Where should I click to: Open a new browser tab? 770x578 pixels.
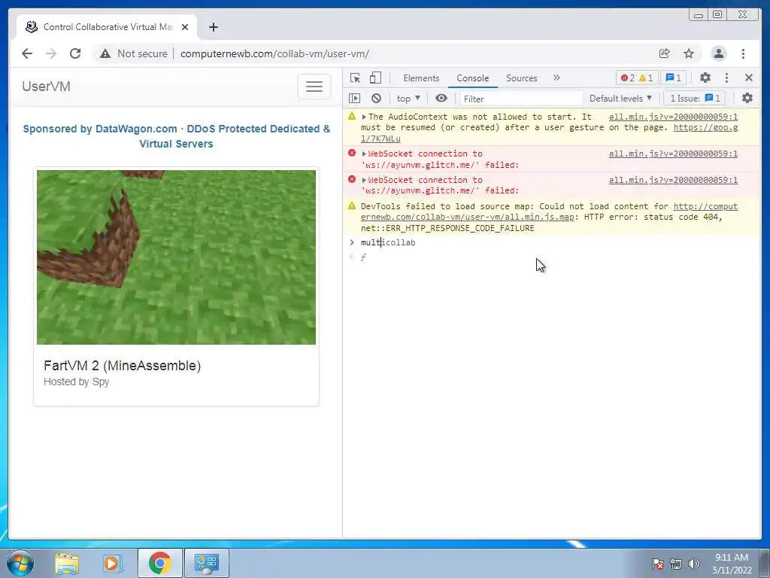click(213, 27)
